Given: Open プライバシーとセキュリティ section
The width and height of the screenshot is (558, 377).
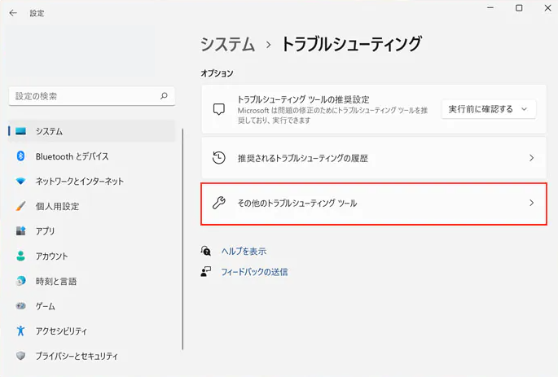Looking at the screenshot, I should coord(77,356).
